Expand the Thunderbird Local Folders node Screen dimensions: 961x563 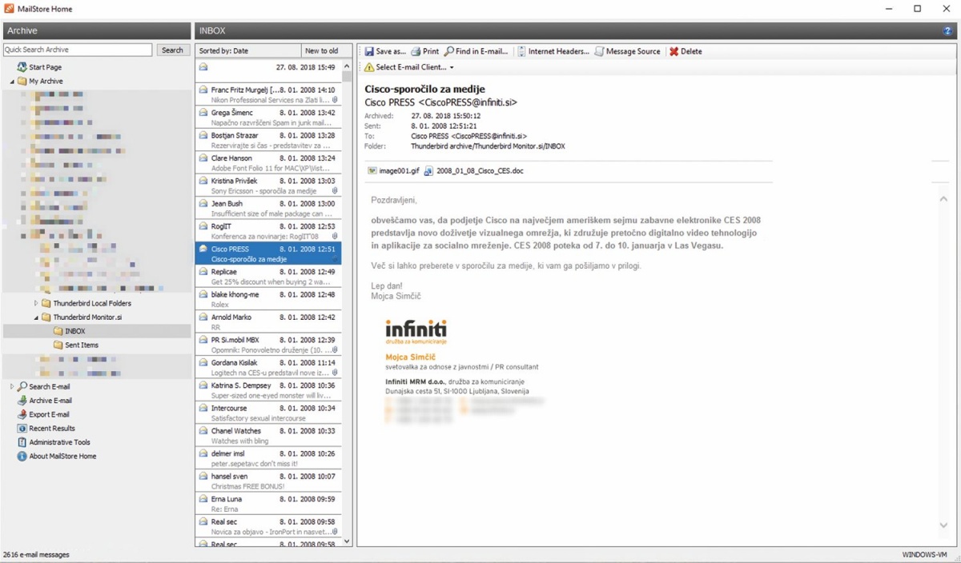pyautogui.click(x=36, y=304)
